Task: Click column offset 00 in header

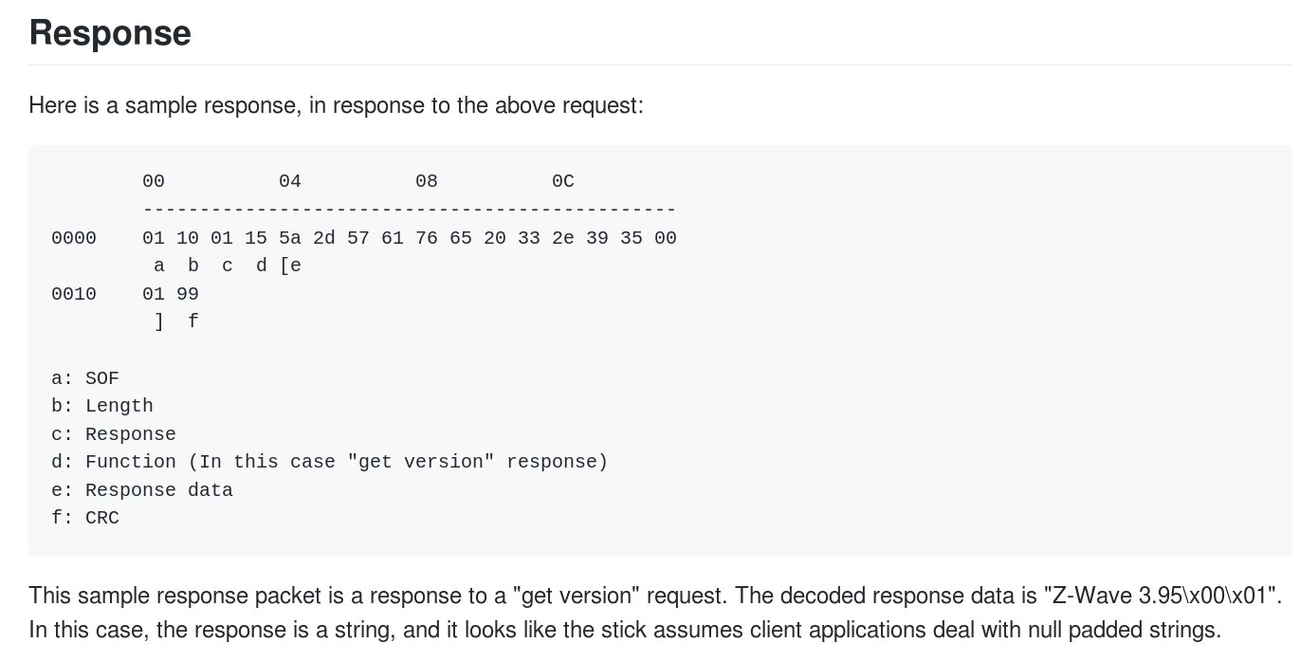Action: tap(154, 181)
